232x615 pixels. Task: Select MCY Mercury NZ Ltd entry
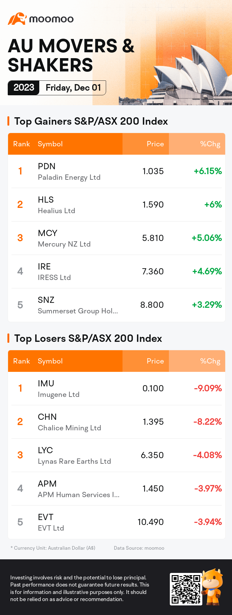coord(116,238)
